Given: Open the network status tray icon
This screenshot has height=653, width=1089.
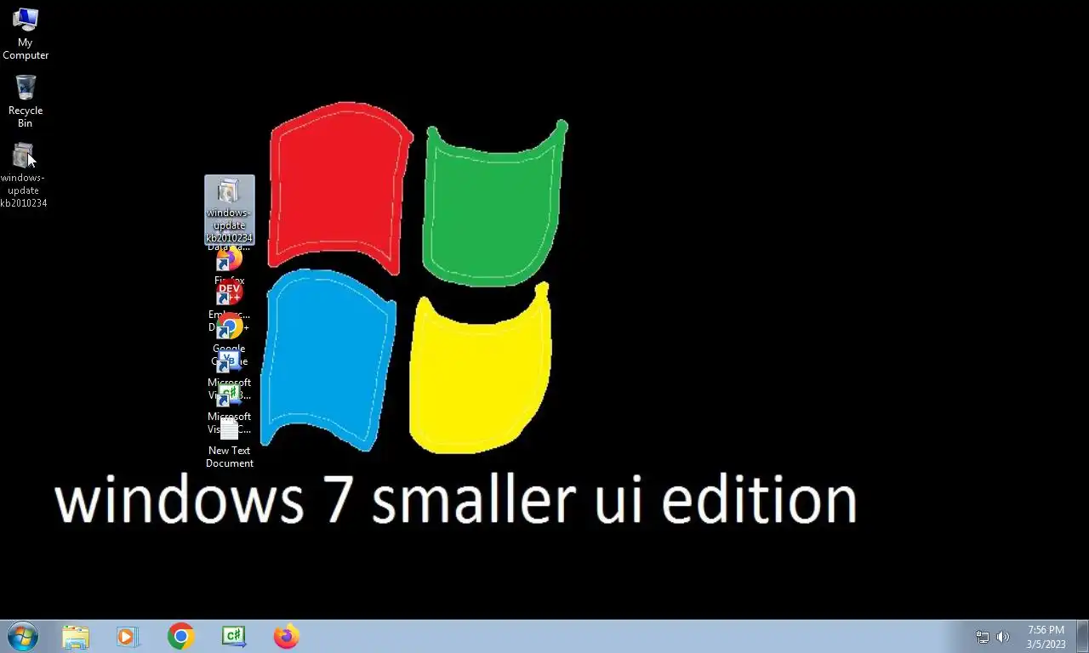Looking at the screenshot, I should (983, 637).
